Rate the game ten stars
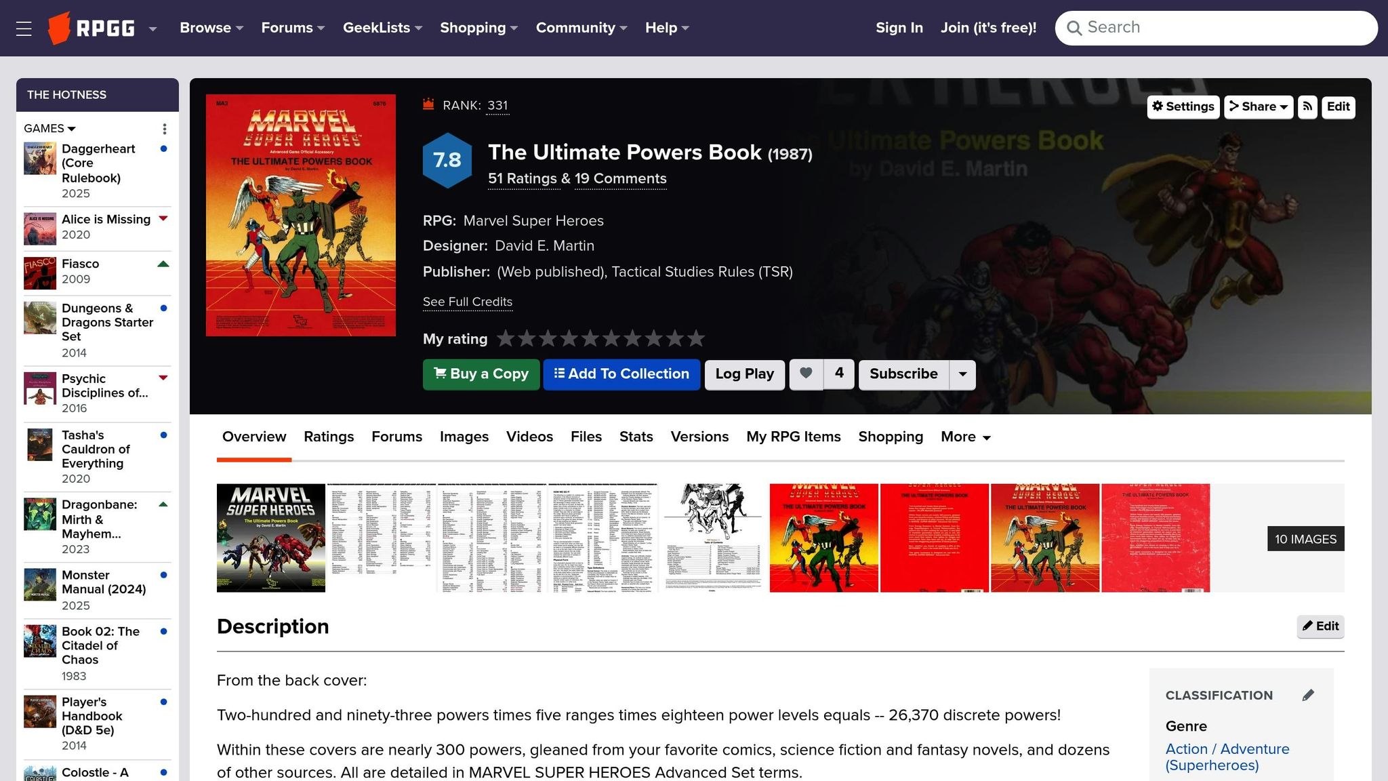The height and width of the screenshot is (781, 1388). coord(696,338)
